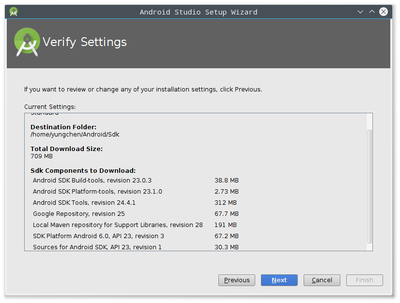Click the 2.73 MB size value
This screenshot has height=303, width=400.
tap(227, 192)
